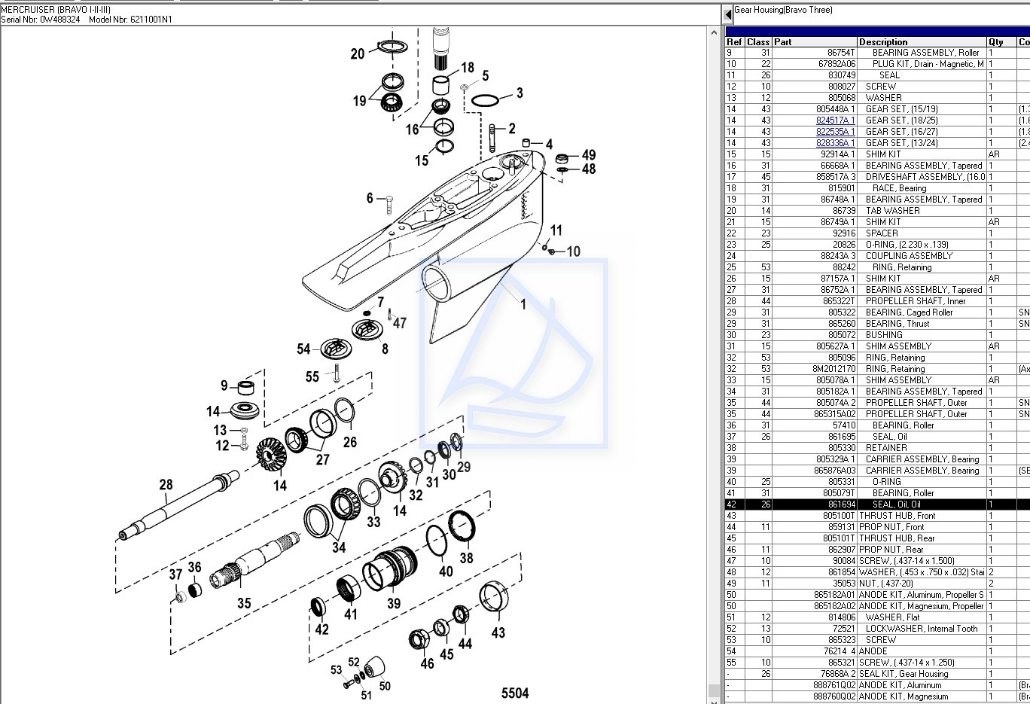Image resolution: width=1030 pixels, height=704 pixels.
Task: Click the diagram vertical scrollbar thumb
Action: coord(715,690)
